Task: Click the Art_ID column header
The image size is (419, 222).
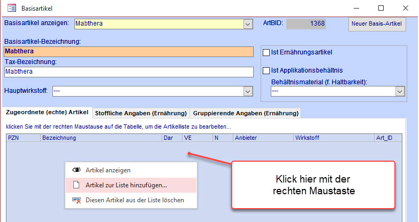Action: pyautogui.click(x=388, y=138)
